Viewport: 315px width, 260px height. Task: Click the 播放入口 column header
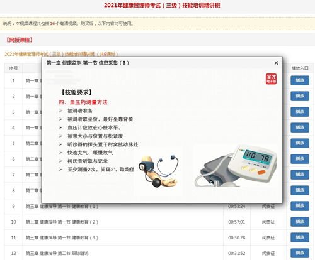click(x=300, y=68)
